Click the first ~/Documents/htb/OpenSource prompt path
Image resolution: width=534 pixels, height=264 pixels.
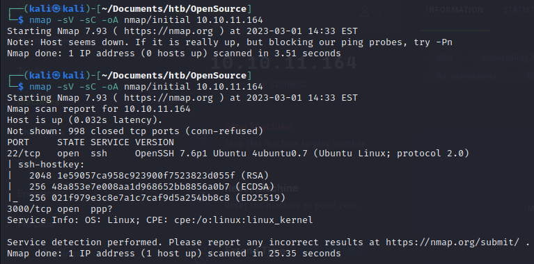coord(174,9)
